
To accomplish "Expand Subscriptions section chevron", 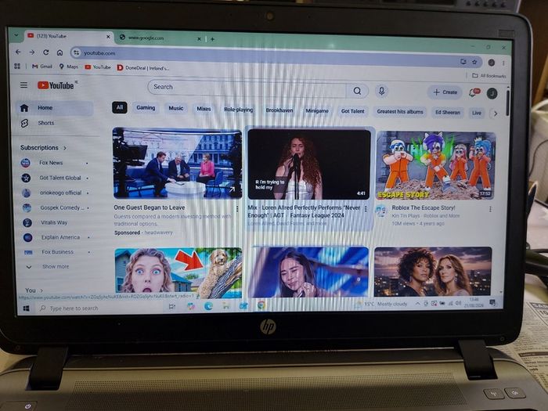I will point(65,148).
